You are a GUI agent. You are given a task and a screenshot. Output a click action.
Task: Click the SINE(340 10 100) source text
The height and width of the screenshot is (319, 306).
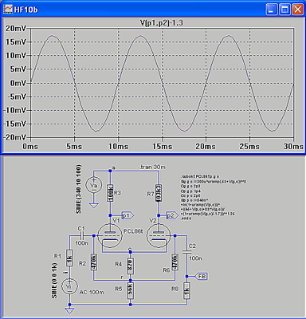tap(79, 189)
